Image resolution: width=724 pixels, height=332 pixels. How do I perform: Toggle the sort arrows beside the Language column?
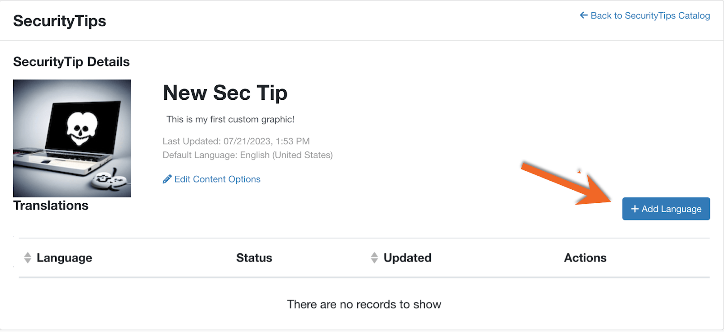point(28,257)
